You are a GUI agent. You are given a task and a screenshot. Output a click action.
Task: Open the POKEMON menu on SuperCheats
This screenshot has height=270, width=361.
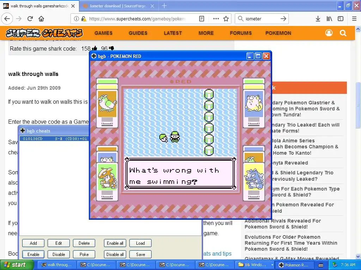pyautogui.click(x=278, y=33)
